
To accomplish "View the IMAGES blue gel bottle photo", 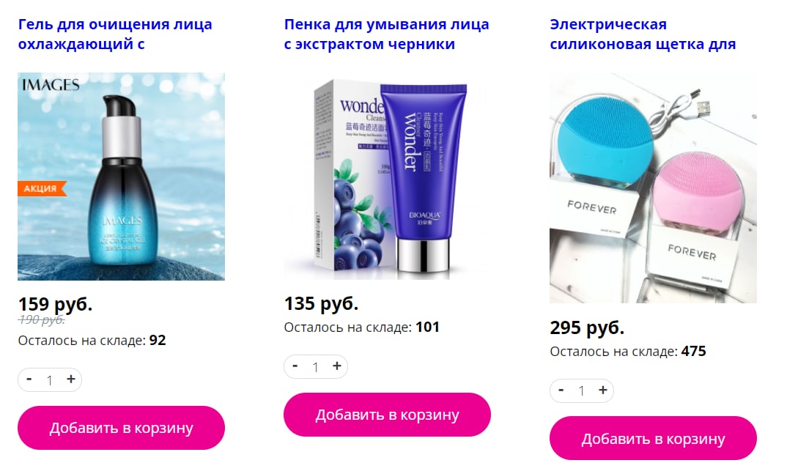I will click(x=121, y=177).
